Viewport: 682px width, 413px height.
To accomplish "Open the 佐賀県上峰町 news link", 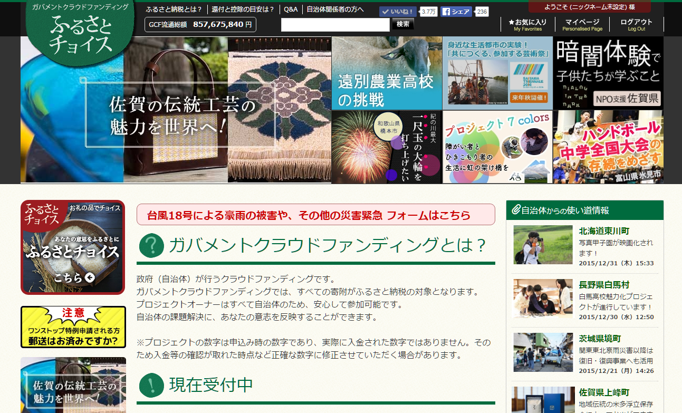I will [x=604, y=392].
